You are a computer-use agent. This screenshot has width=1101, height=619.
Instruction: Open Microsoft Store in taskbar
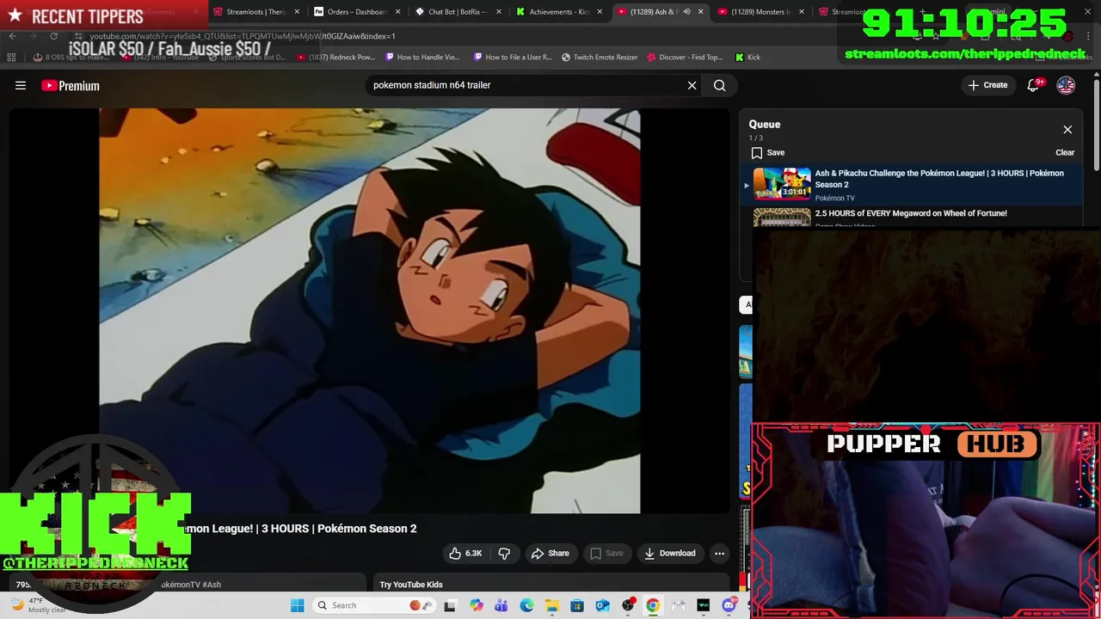(577, 605)
